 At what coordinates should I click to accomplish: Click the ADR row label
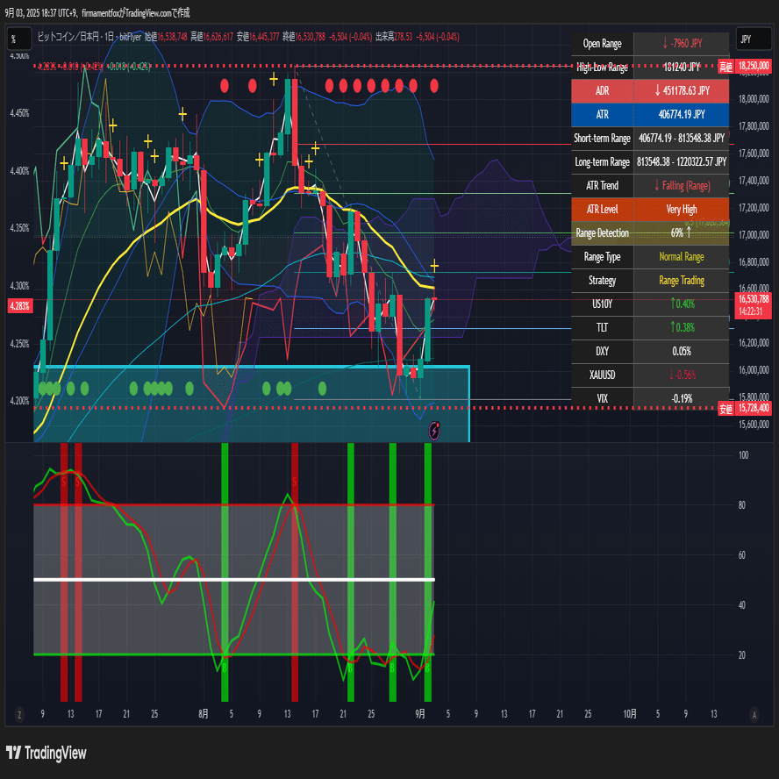(x=602, y=91)
